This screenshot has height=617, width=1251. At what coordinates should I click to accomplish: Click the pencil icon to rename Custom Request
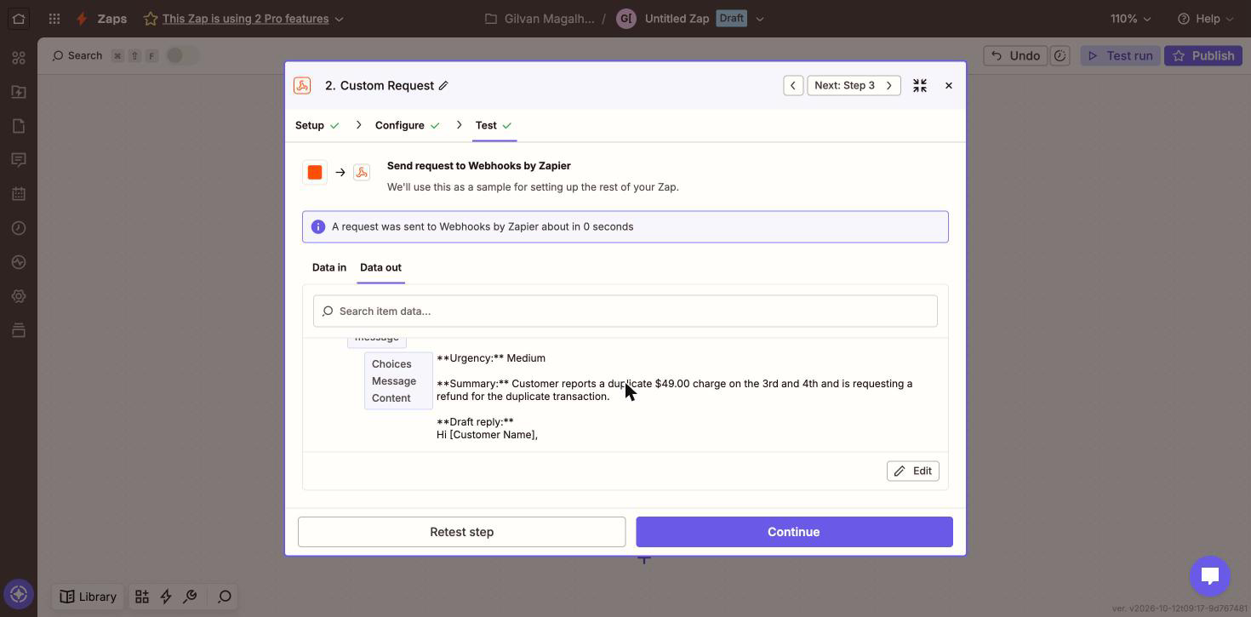click(x=443, y=85)
